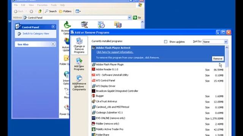Click Remove button for Adobe Flash Player ActiveX
The height and width of the screenshot is (136, 243).
[218, 59]
